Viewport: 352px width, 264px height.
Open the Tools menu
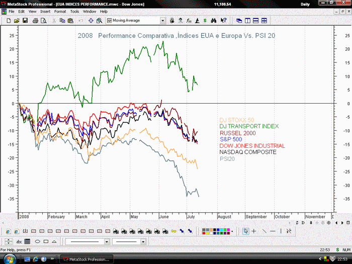74,12
